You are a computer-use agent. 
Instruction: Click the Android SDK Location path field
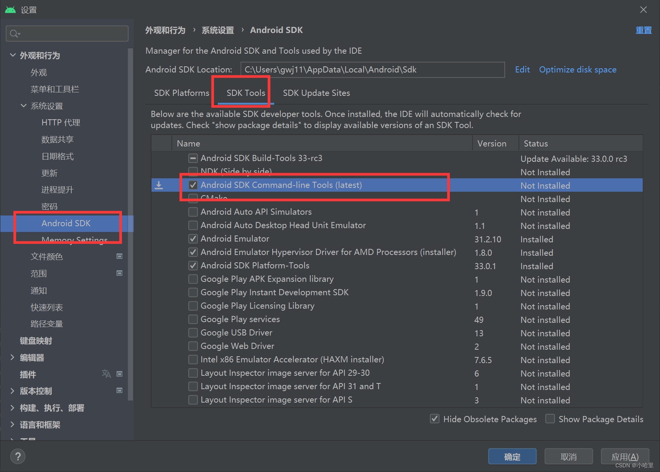tap(372, 70)
